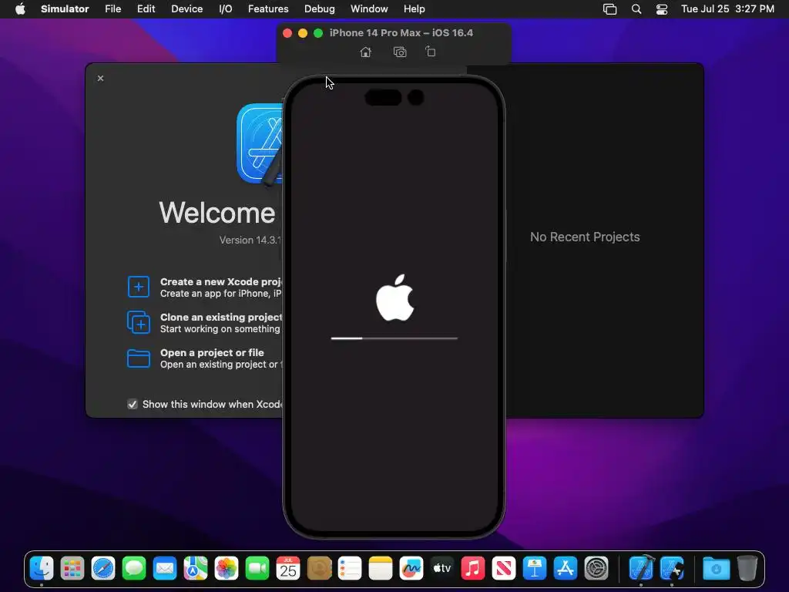The width and height of the screenshot is (789, 592).
Task: Open Contacts from the Dock
Action: 319,568
